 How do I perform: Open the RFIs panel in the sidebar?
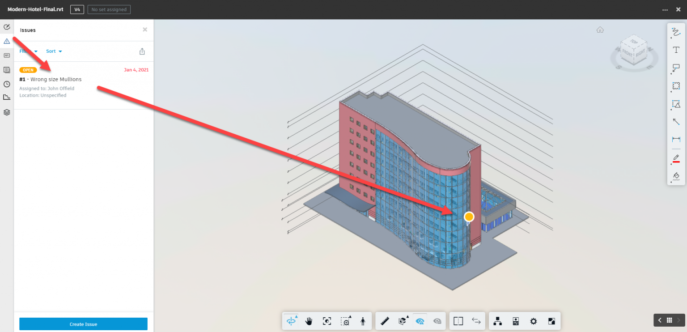(x=7, y=55)
